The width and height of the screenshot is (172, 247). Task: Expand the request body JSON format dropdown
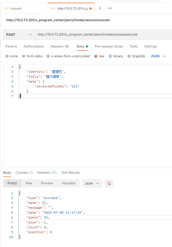coord(158,56)
